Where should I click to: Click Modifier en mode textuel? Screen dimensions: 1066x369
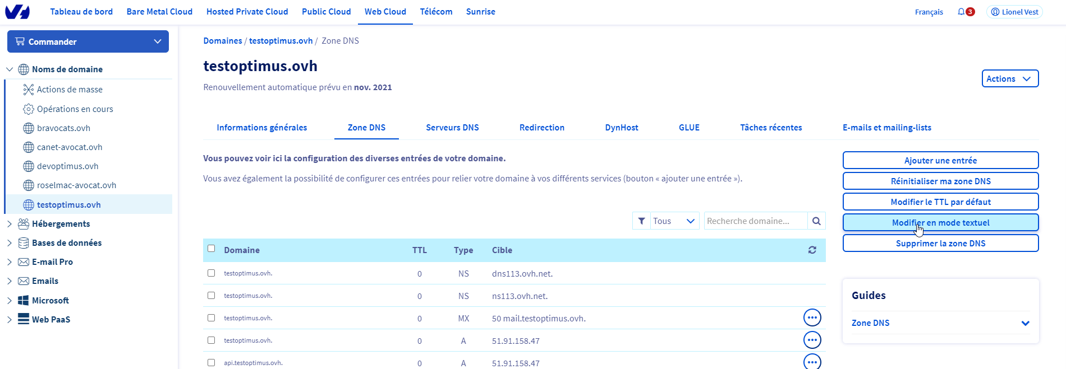(x=941, y=222)
